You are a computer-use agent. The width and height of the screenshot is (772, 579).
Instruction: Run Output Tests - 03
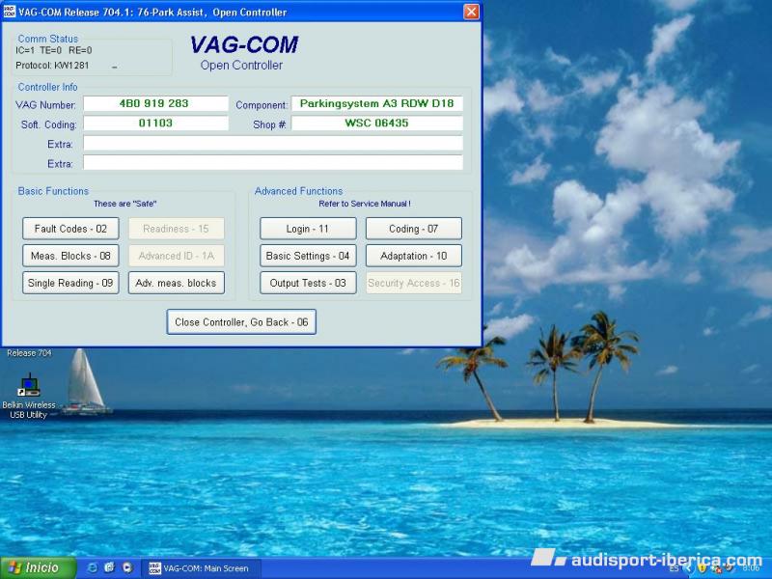point(308,283)
